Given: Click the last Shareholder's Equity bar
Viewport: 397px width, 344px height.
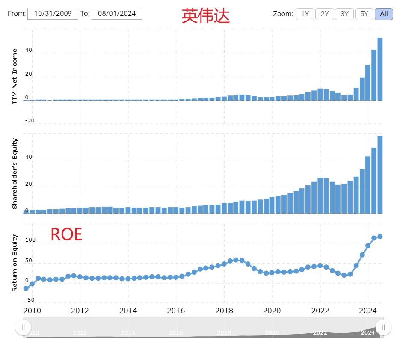Looking at the screenshot, I should [x=380, y=175].
